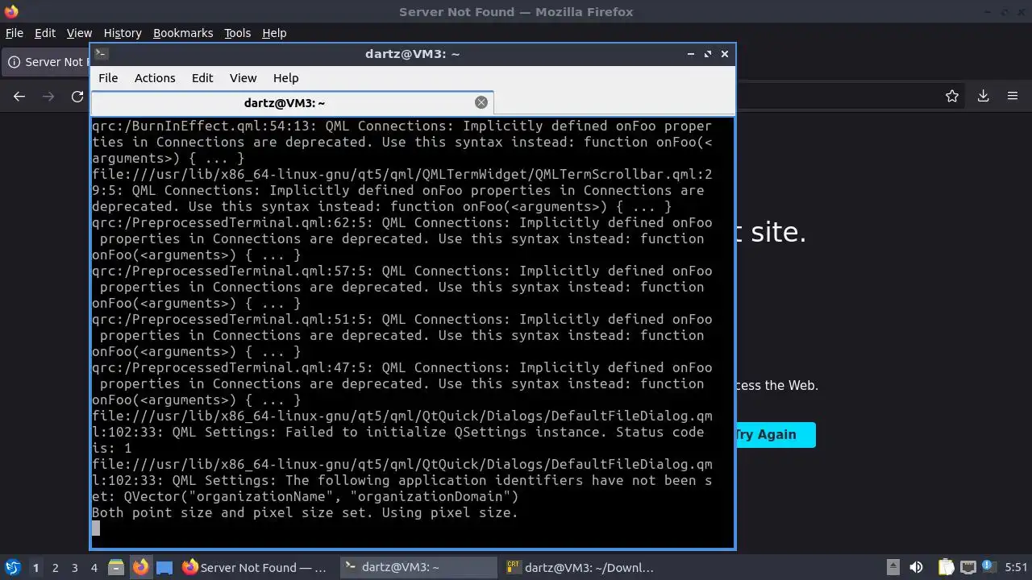Open Firefox downloads panel
Screen dimensions: 1032x580
point(984,96)
